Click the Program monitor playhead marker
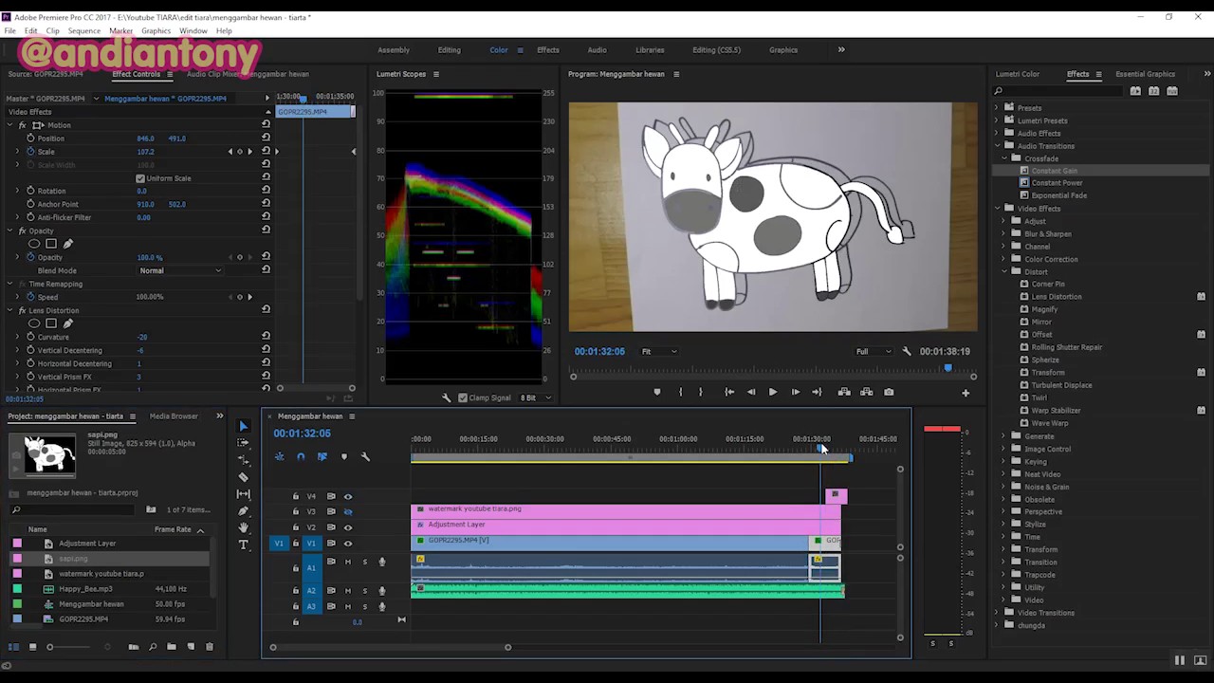This screenshot has width=1214, height=683. 947,368
